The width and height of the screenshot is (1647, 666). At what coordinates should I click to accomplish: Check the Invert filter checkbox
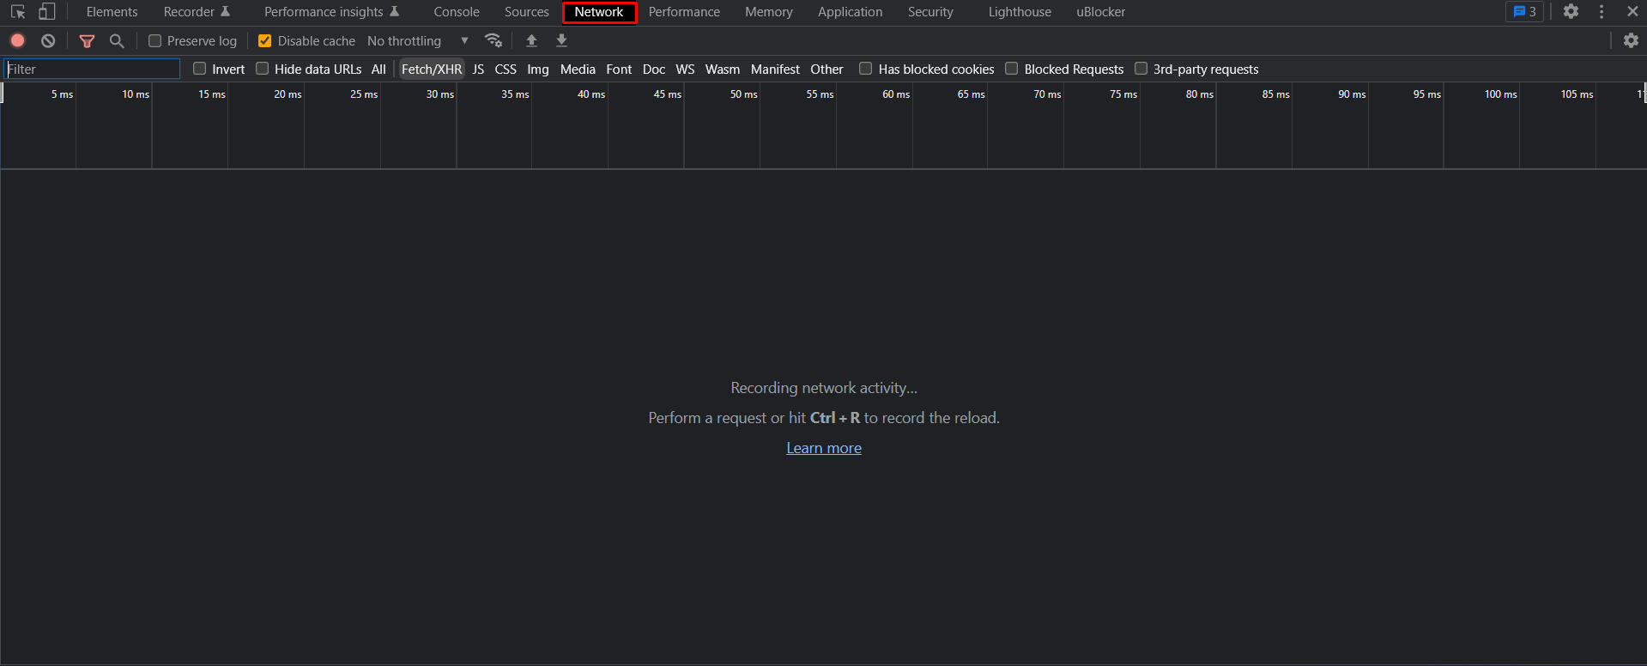(200, 69)
